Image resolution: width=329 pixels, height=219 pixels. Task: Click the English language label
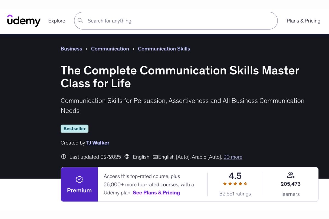(141, 157)
